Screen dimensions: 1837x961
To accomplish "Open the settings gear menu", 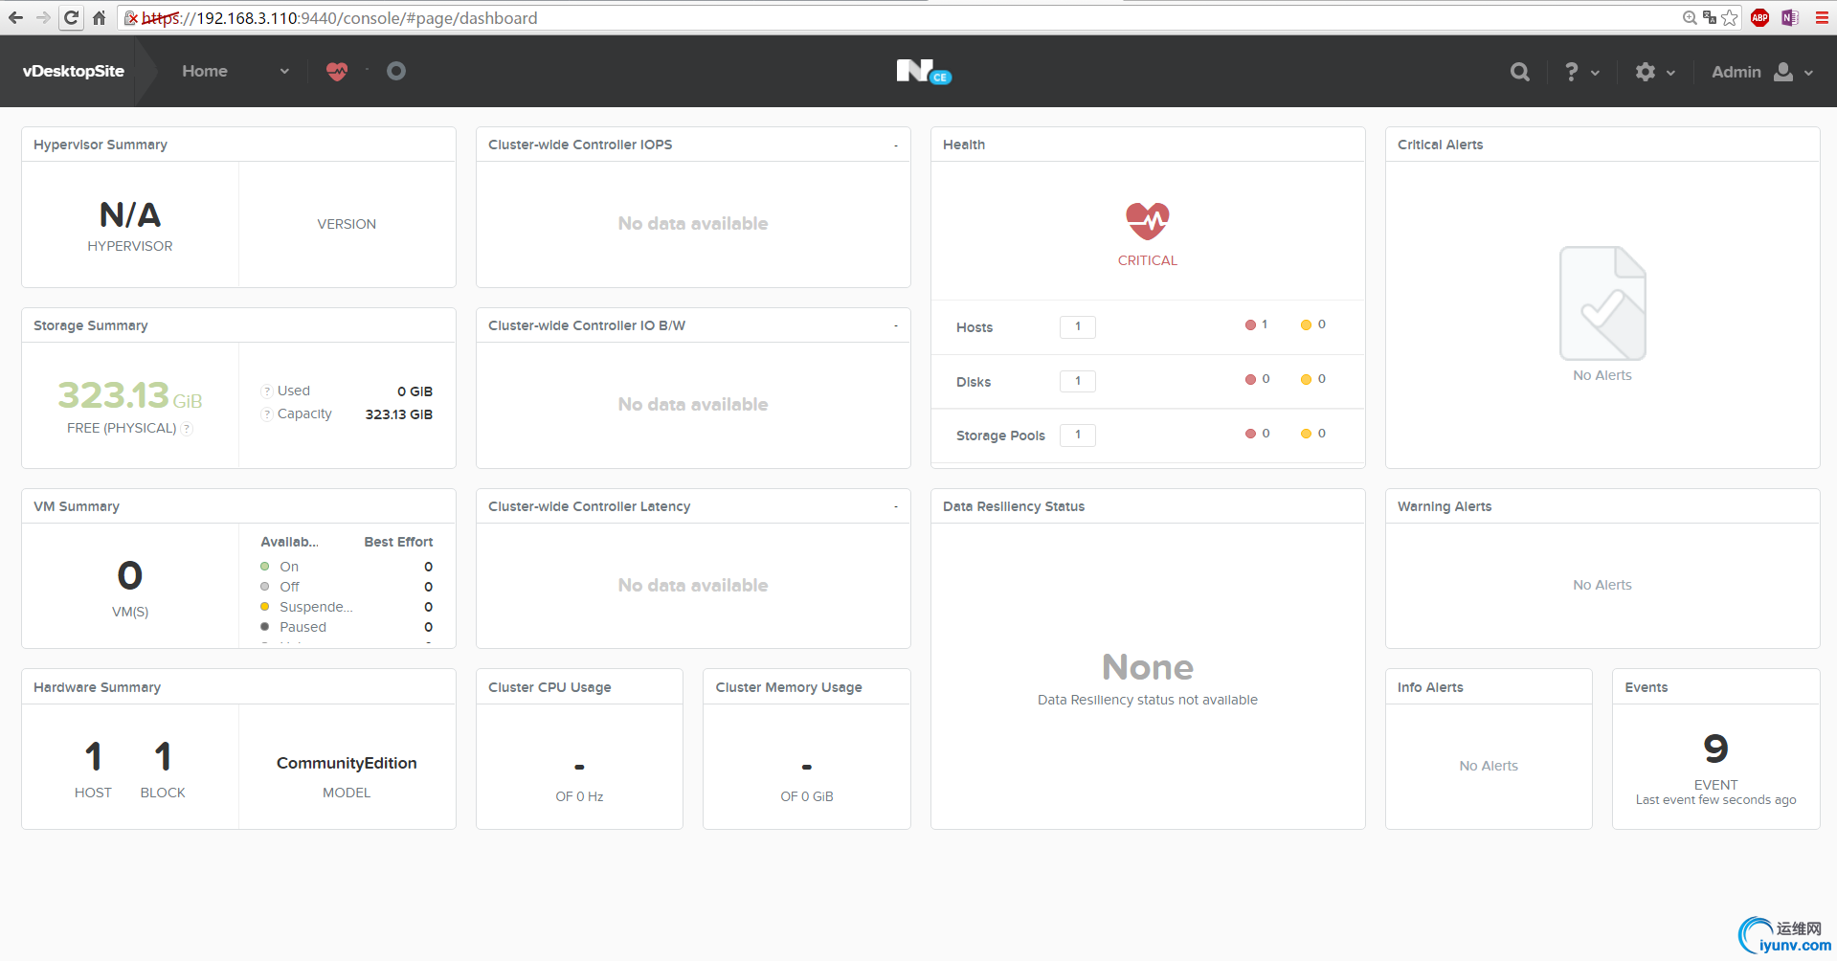I will point(1655,72).
